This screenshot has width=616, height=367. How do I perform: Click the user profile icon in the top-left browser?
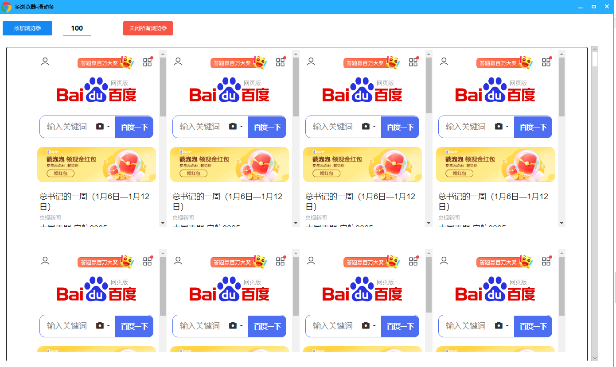pyautogui.click(x=45, y=62)
